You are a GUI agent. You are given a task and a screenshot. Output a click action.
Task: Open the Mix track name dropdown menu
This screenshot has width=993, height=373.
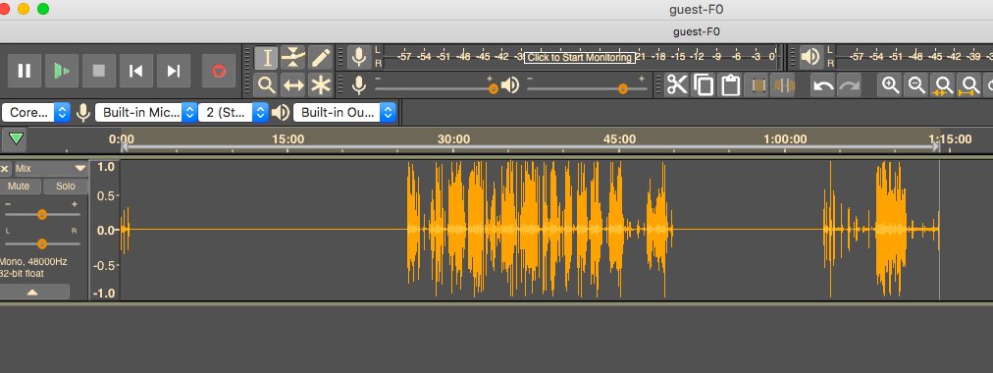click(51, 169)
